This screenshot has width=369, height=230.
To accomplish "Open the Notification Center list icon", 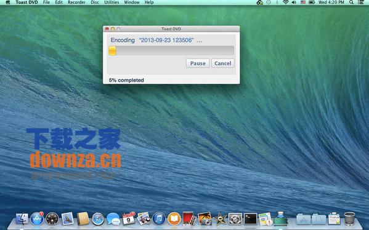I will (x=360, y=2).
